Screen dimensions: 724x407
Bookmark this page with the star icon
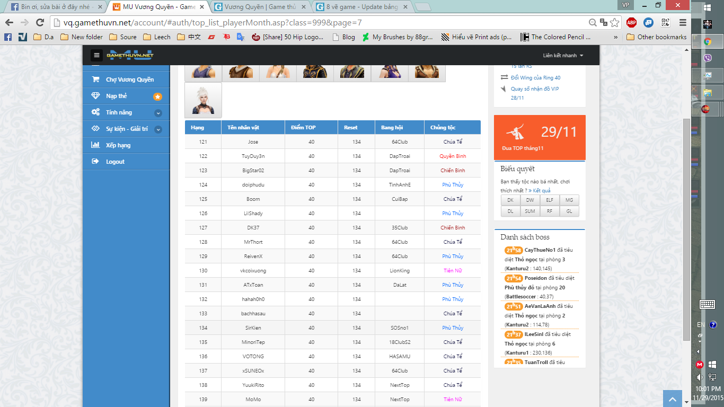pyautogui.click(x=614, y=22)
